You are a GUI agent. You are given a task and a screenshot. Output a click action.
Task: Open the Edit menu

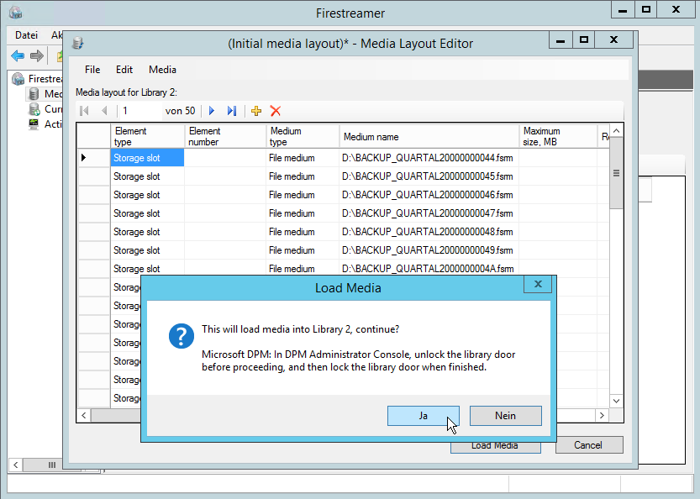[124, 70]
